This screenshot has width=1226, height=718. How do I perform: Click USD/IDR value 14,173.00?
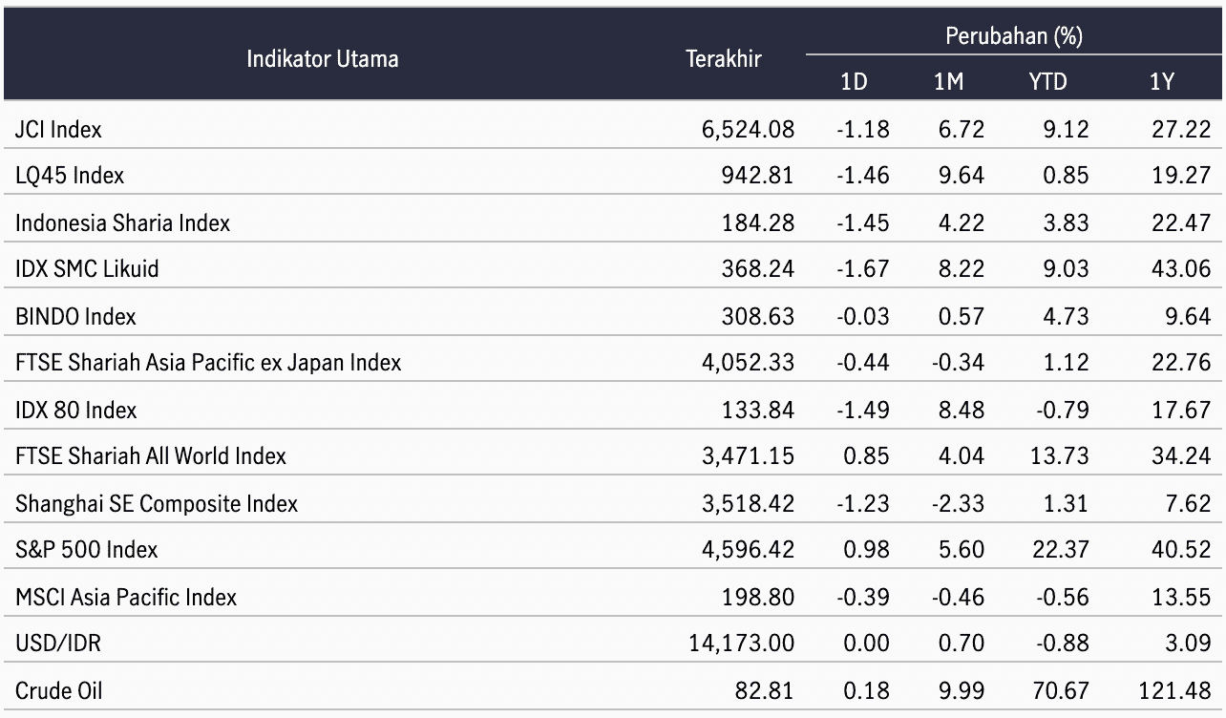(x=742, y=644)
